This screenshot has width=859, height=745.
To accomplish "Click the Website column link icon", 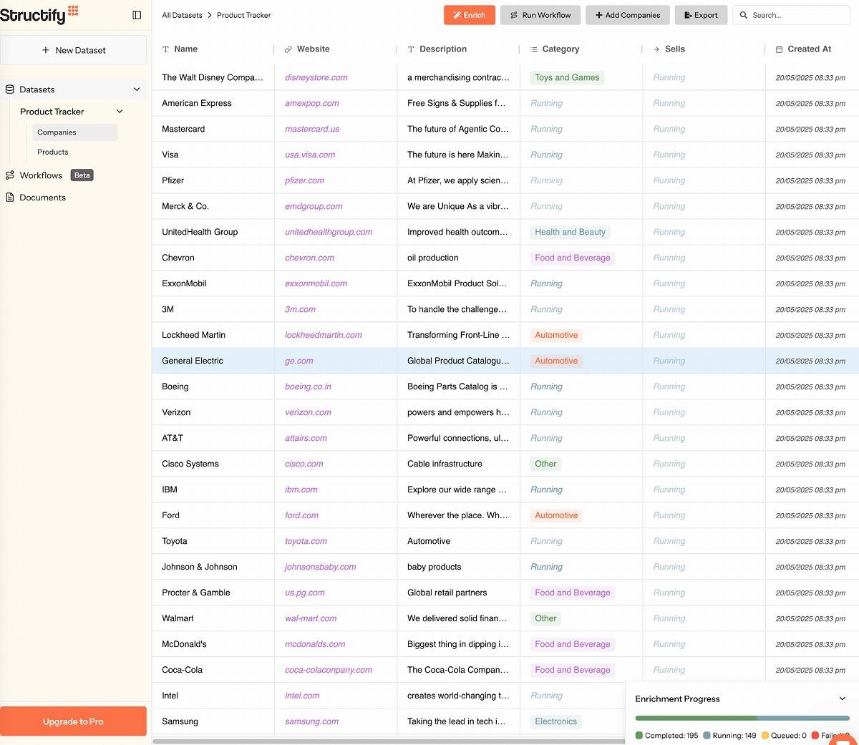I will pos(288,49).
